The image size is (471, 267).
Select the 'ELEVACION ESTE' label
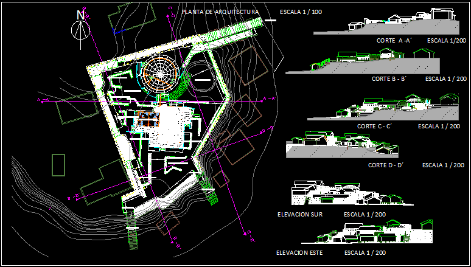[x=299, y=253]
